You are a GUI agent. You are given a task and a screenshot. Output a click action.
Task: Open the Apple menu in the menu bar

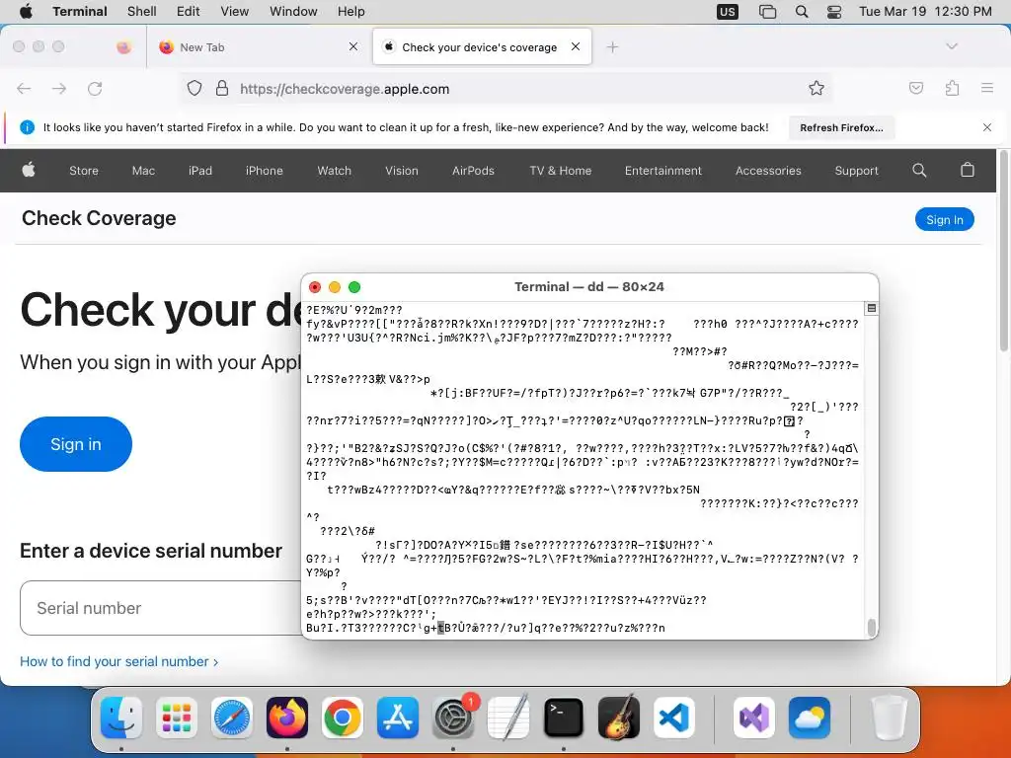26,12
